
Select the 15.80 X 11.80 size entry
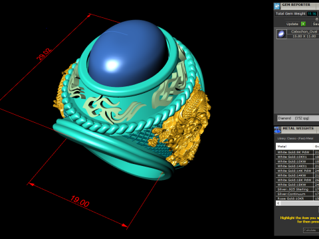304,37
